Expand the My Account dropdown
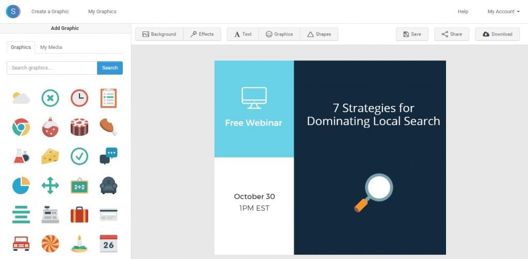Viewport: 528px width, 259px height. tap(503, 11)
